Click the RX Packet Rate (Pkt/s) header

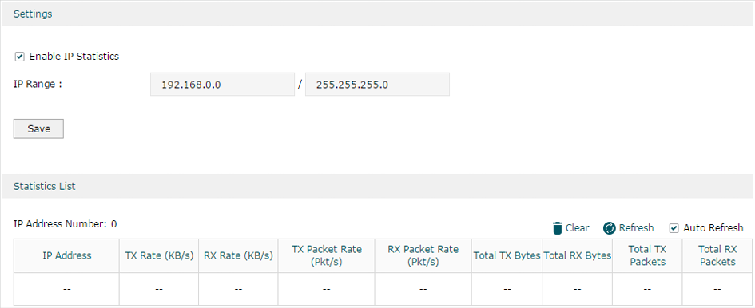[x=423, y=255]
